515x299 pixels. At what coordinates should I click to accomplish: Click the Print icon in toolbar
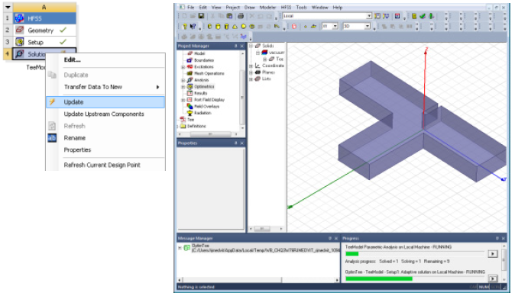(x=241, y=16)
